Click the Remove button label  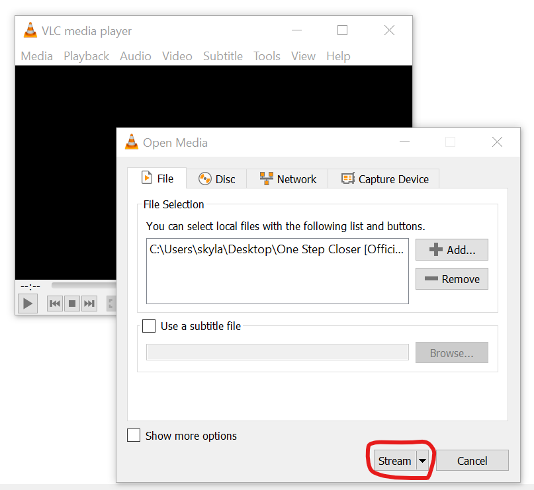(x=461, y=279)
